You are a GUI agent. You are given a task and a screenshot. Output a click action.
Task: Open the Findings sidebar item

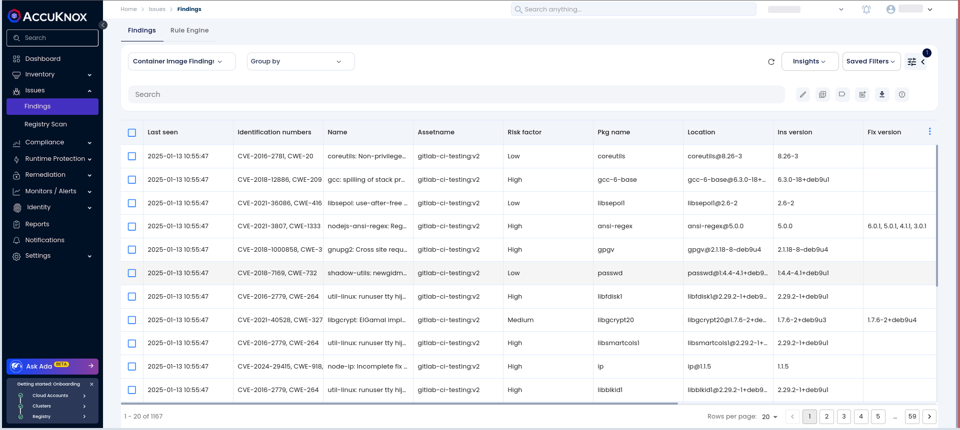click(x=52, y=106)
